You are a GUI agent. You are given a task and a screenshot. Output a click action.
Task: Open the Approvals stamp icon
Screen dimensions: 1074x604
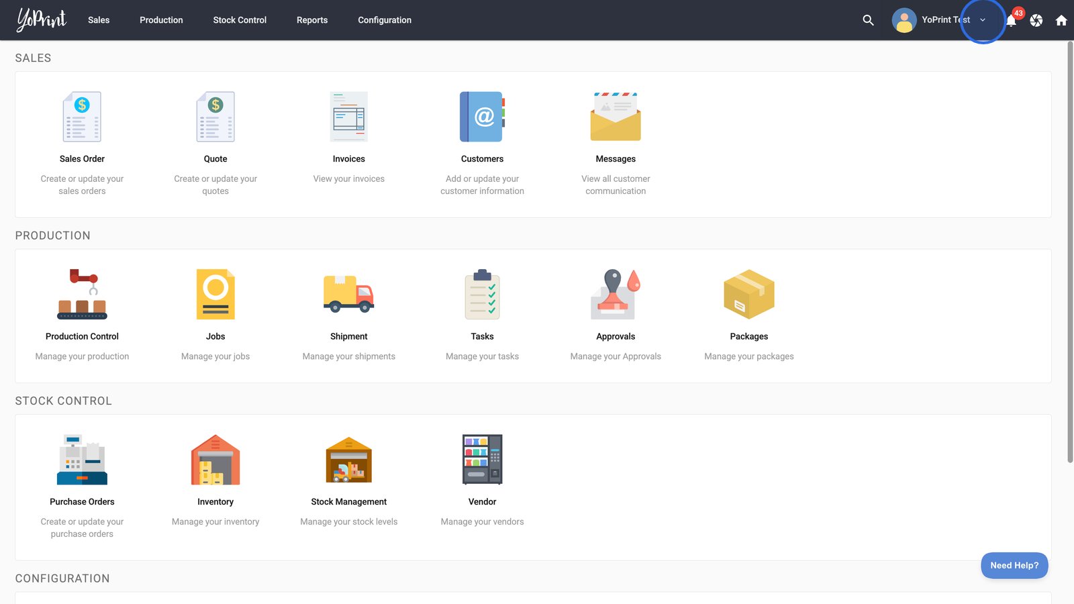pos(616,294)
